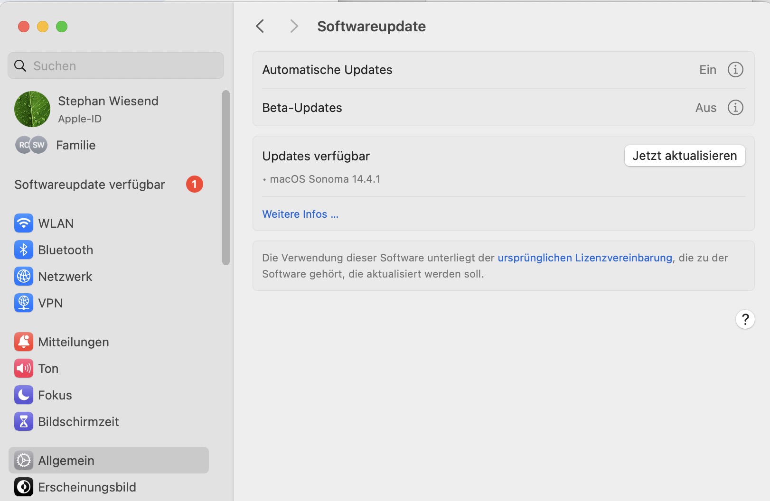Image resolution: width=770 pixels, height=501 pixels.
Task: Click macOS Sonoma 14.4.1 text
Action: coord(325,179)
